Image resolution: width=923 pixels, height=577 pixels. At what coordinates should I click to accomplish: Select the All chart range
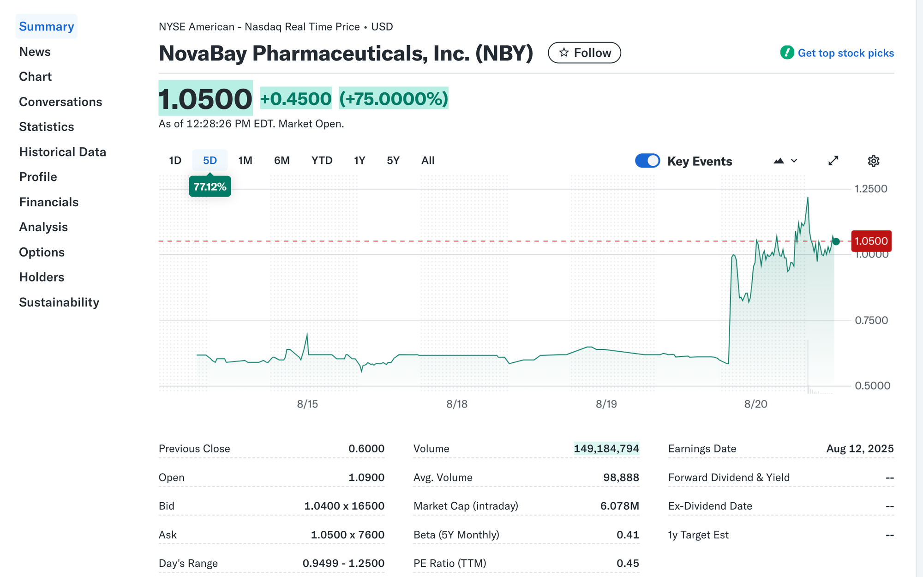click(x=428, y=160)
